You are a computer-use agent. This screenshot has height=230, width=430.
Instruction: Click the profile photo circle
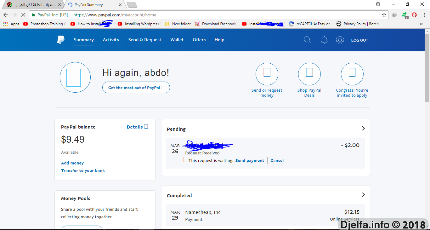[75, 77]
